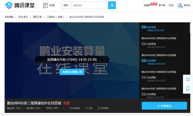Go to 建筑工程 breadcrumb

(37, 17)
